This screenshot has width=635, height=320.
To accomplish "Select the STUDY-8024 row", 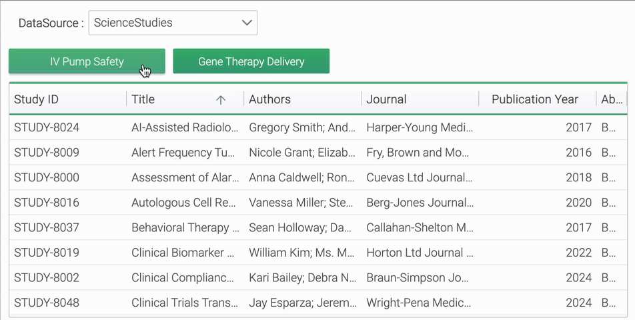I will 318,127.
